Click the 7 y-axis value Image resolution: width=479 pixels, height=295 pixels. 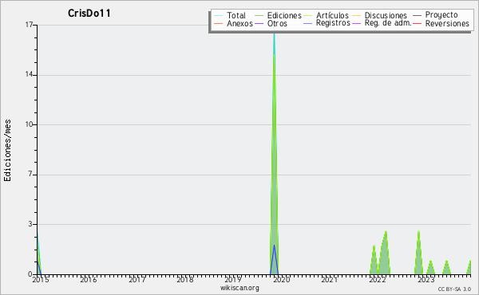(30, 174)
